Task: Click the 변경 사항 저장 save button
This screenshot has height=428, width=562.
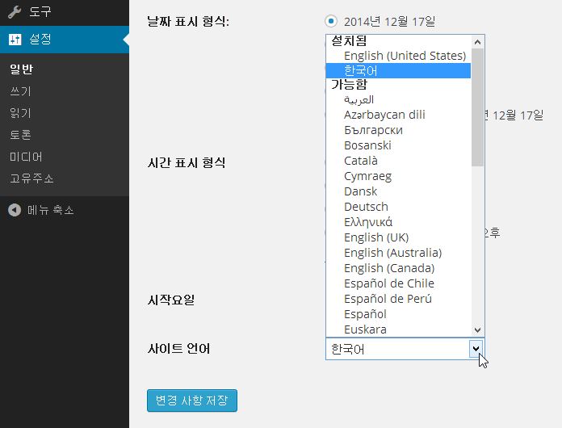Action: pyautogui.click(x=191, y=401)
